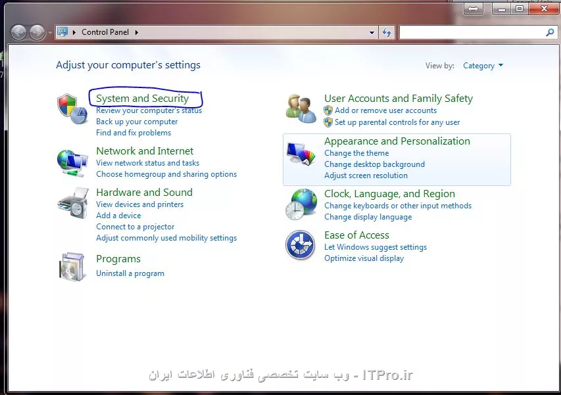Click Uninstall a program
The height and width of the screenshot is (395, 561).
pos(130,273)
